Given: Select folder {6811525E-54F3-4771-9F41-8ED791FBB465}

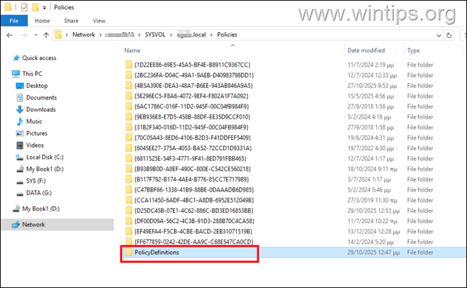Looking at the screenshot, I should click(190, 158).
